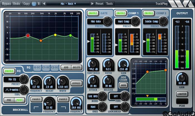Image resolution: width=195 pixels, height=116 pixels.
Task: Click the EQ HEIGHT knob at 2.9 dB
Action: coord(50,82)
